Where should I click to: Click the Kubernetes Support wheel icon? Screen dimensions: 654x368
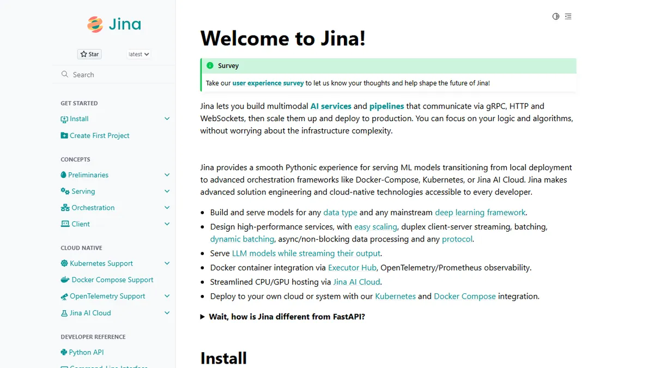(x=64, y=263)
